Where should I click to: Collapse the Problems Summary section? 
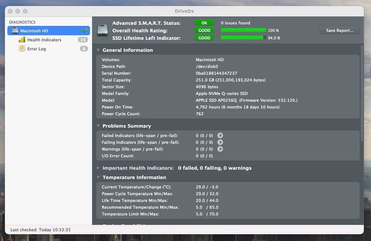[x=98, y=126]
